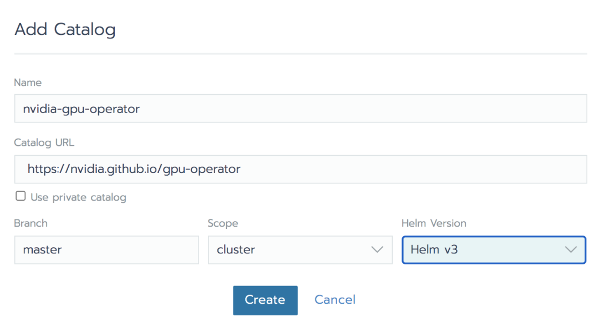
Task: Expand the Helm Version chevron arrow
Action: point(571,249)
